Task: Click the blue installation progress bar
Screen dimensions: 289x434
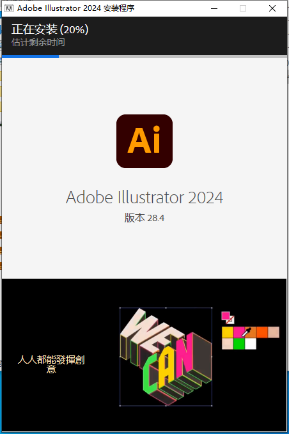Action: pyautogui.click(x=144, y=56)
